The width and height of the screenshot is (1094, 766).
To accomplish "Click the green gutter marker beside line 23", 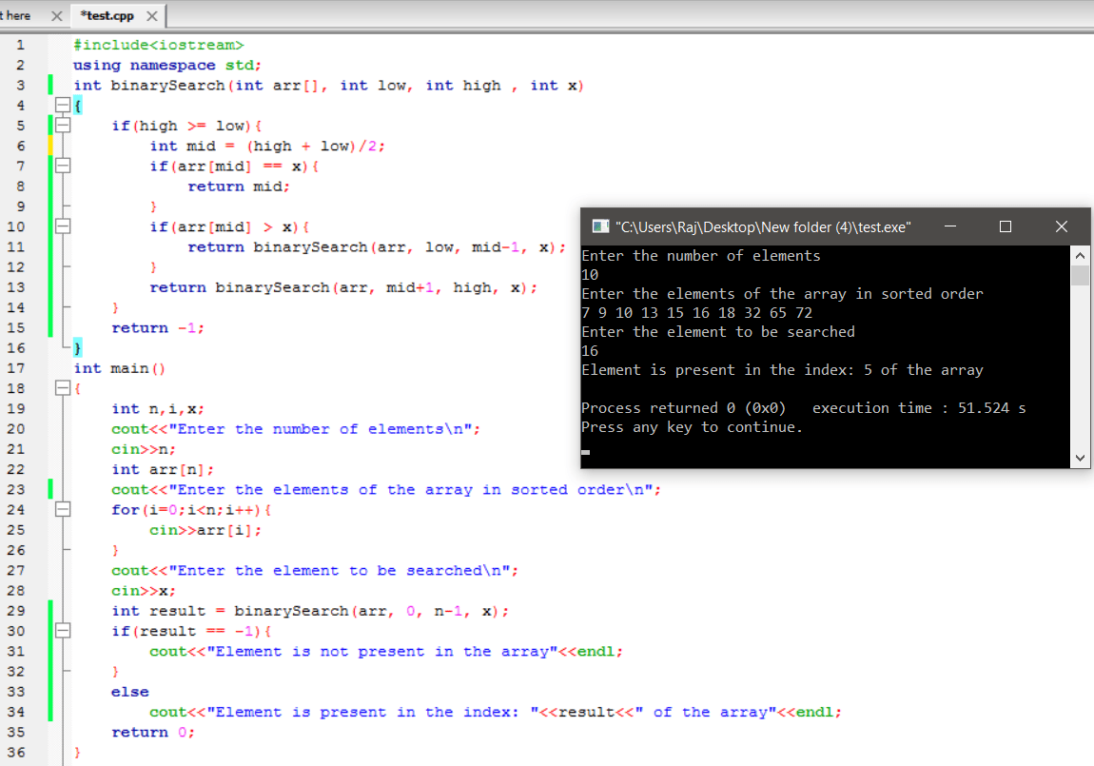I will pyautogui.click(x=49, y=489).
